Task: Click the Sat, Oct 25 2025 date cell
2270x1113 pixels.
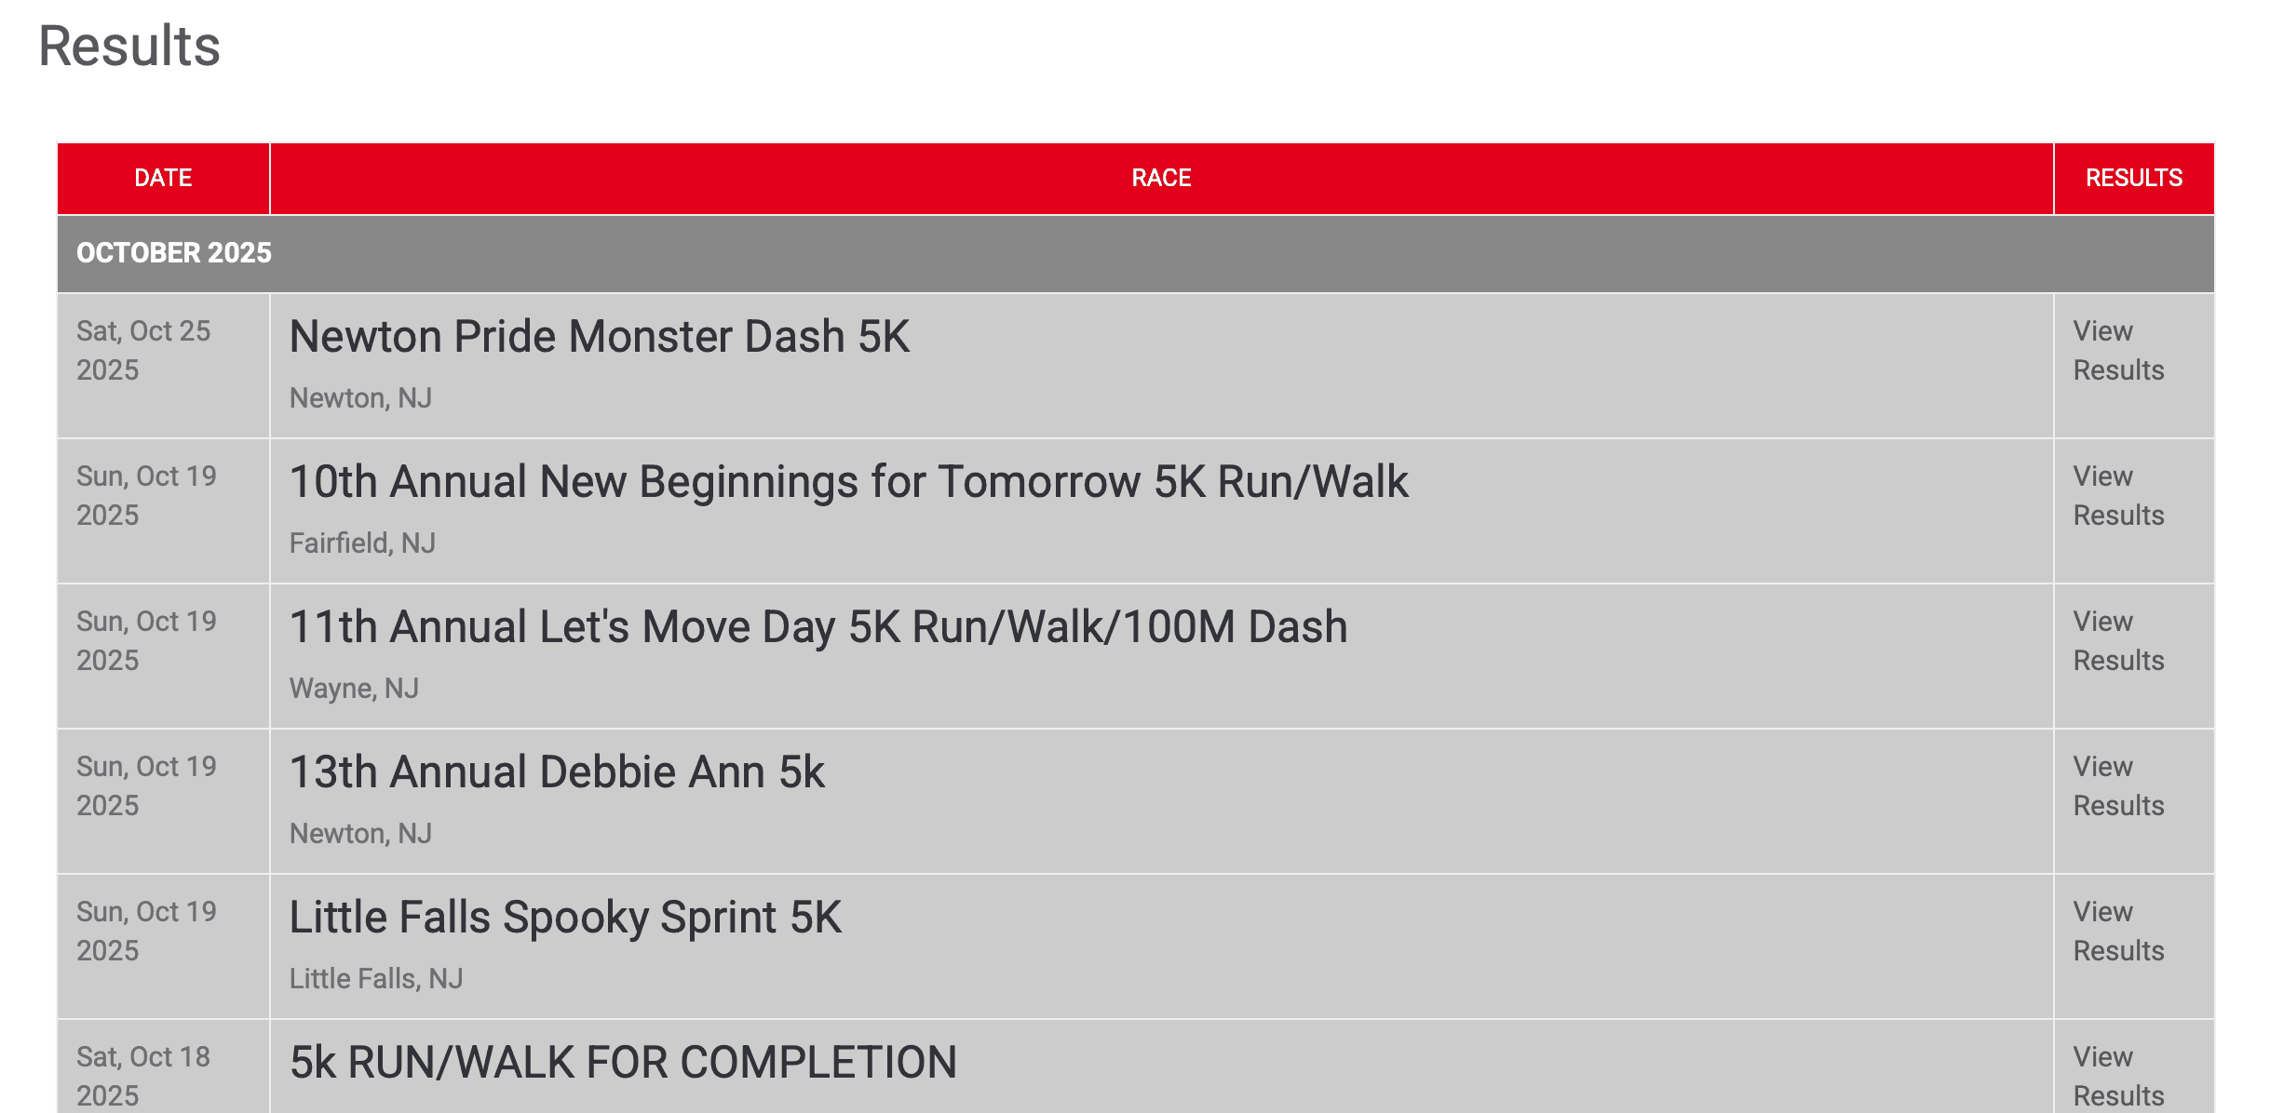Action: (x=143, y=351)
